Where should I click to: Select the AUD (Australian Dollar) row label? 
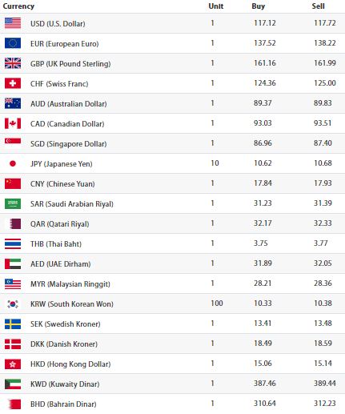(69, 103)
